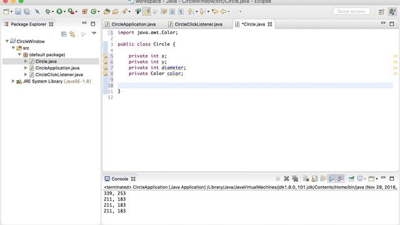Open the Package Explorer view menu triangle
This screenshot has width=400, height=225.
point(94,33)
